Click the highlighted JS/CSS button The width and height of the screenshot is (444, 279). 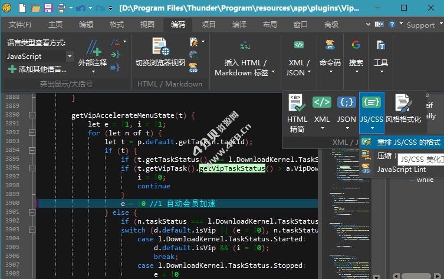click(x=371, y=112)
